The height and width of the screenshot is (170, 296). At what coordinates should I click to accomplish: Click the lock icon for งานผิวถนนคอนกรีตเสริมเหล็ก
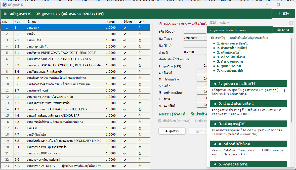pos(140,71)
